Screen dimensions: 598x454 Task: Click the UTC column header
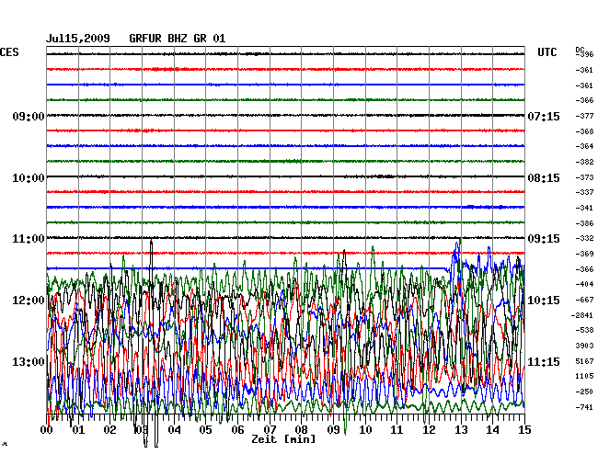[x=546, y=52]
